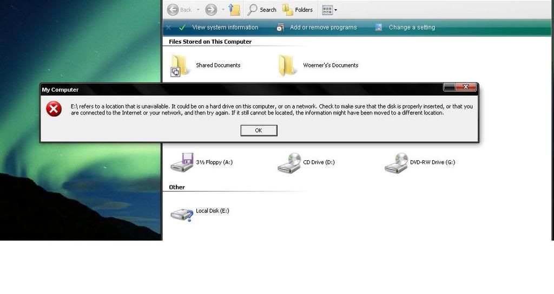554x294 pixels.
Task: Select the Local Disk (E:) icon
Action: [182, 212]
